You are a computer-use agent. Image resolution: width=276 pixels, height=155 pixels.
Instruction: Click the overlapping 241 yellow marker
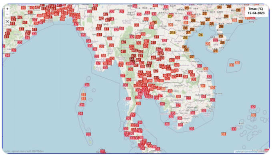(x=172, y=32)
